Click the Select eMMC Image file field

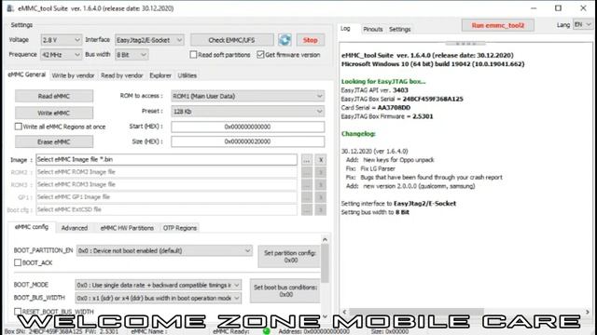click(x=166, y=159)
